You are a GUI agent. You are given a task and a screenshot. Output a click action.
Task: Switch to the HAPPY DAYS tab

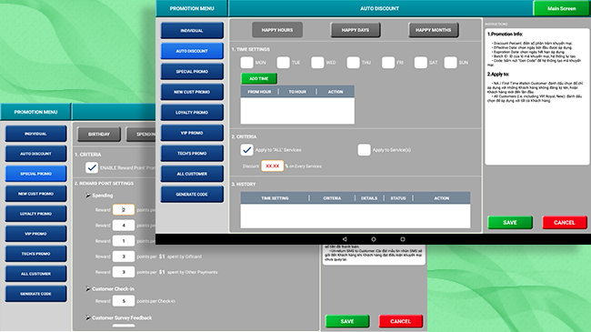click(x=356, y=30)
